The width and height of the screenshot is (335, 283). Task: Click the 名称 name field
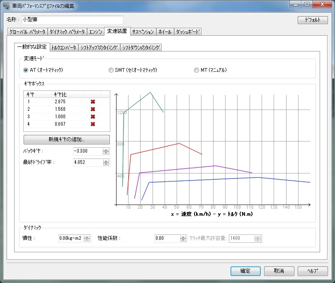(73, 20)
